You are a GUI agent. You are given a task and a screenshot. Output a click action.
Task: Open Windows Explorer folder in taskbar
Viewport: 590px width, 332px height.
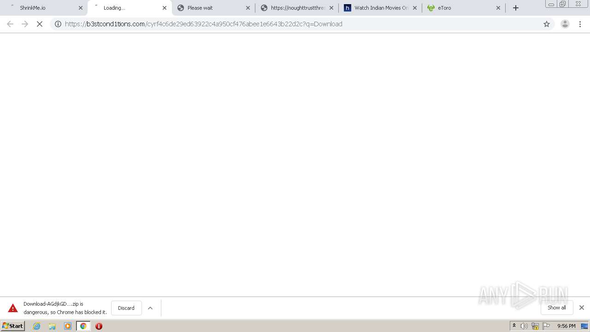point(52,326)
